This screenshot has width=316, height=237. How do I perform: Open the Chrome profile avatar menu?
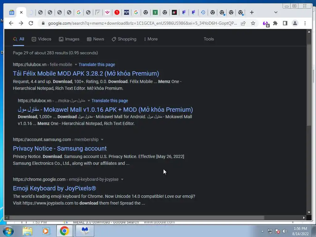tap(295, 23)
